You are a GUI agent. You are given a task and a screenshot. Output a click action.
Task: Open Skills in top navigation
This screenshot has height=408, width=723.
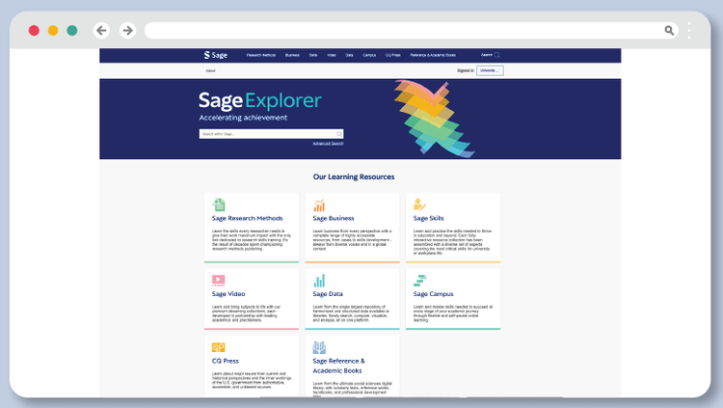313,55
